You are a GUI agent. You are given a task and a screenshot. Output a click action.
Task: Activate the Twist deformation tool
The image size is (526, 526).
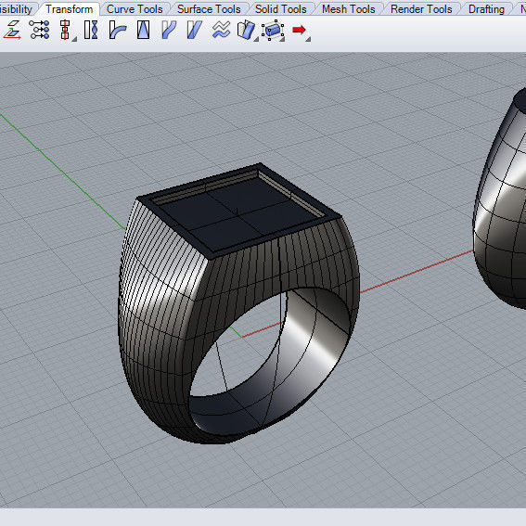[x=91, y=30]
